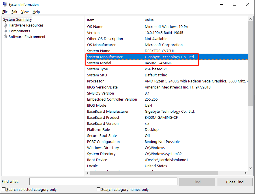Enable Search category names only
The image size is (255, 194).
coord(98,189)
